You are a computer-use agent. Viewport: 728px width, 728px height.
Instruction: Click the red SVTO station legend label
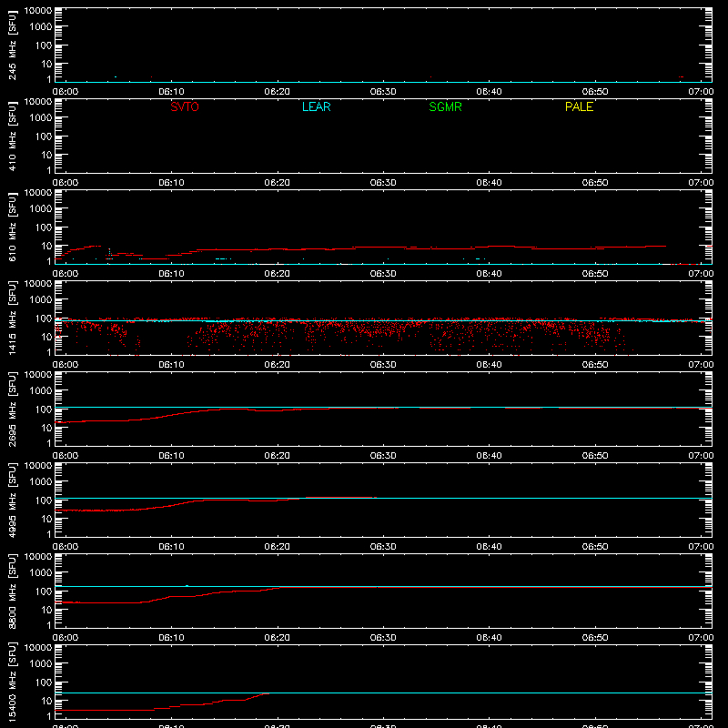point(185,106)
